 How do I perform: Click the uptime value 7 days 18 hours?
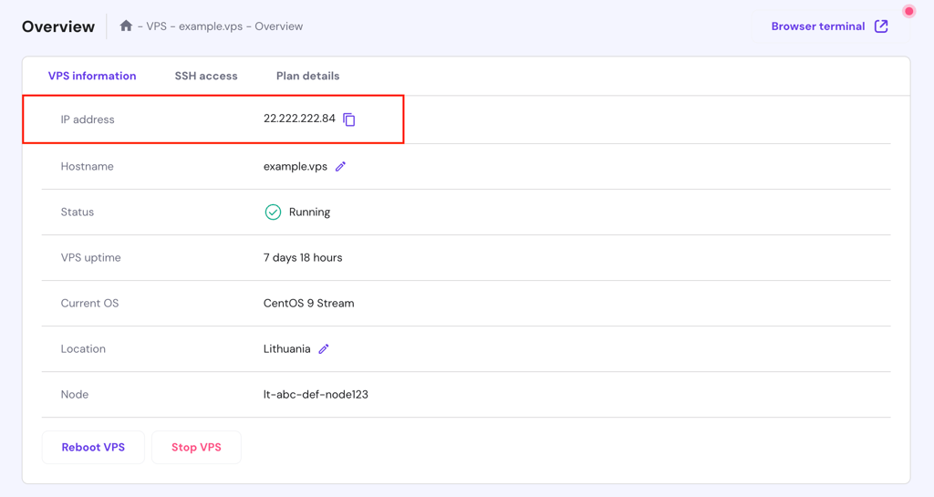(303, 258)
